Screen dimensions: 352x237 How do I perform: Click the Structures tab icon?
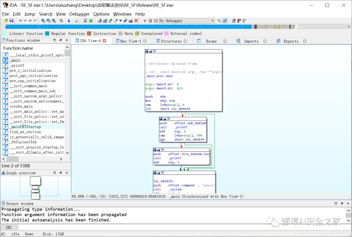(158, 41)
